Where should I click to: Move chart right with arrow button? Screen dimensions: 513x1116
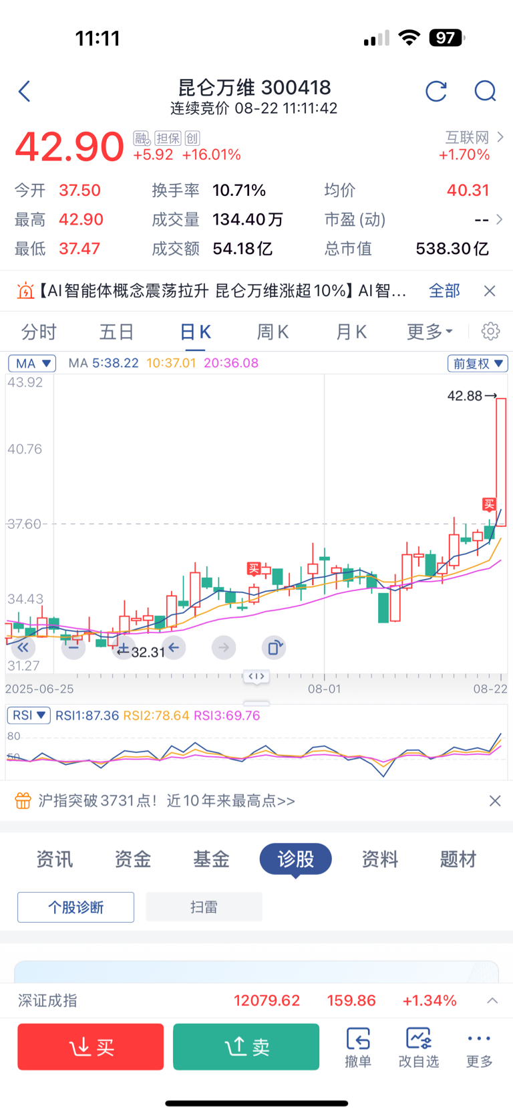coord(224,647)
